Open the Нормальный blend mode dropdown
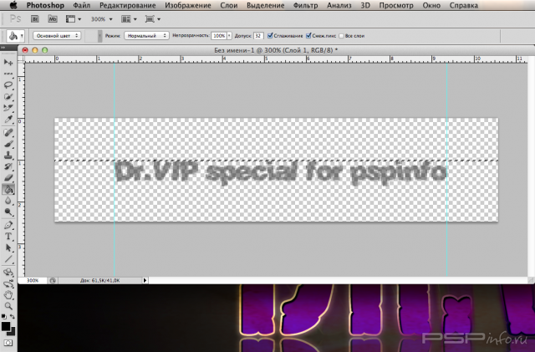Image resolution: width=535 pixels, height=352 pixels. 146,36
